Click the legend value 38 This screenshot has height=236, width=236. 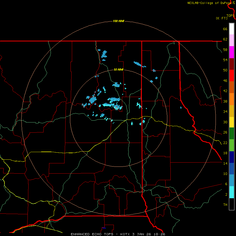pos(225,101)
